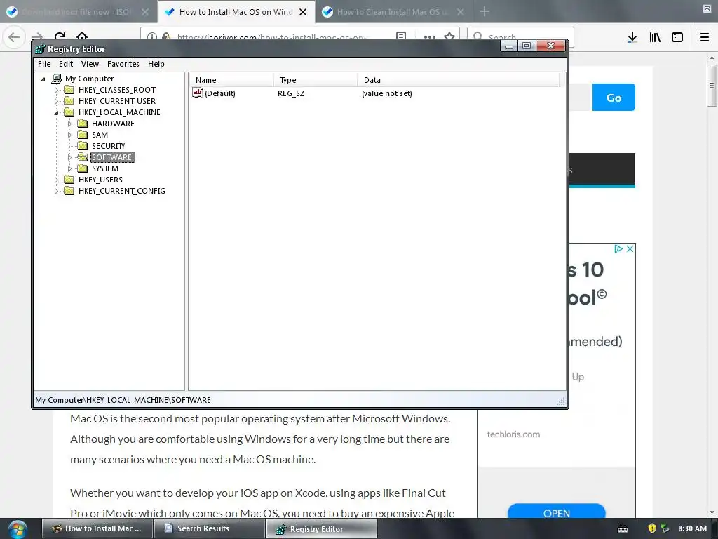The height and width of the screenshot is (539, 718).
Task: Sort values by the Type column header
Action: tap(315, 80)
